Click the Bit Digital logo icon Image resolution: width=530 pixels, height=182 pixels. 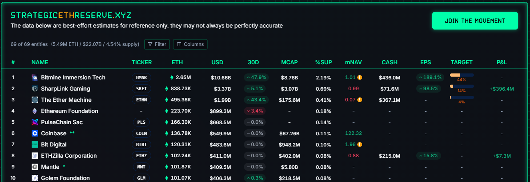[34, 144]
